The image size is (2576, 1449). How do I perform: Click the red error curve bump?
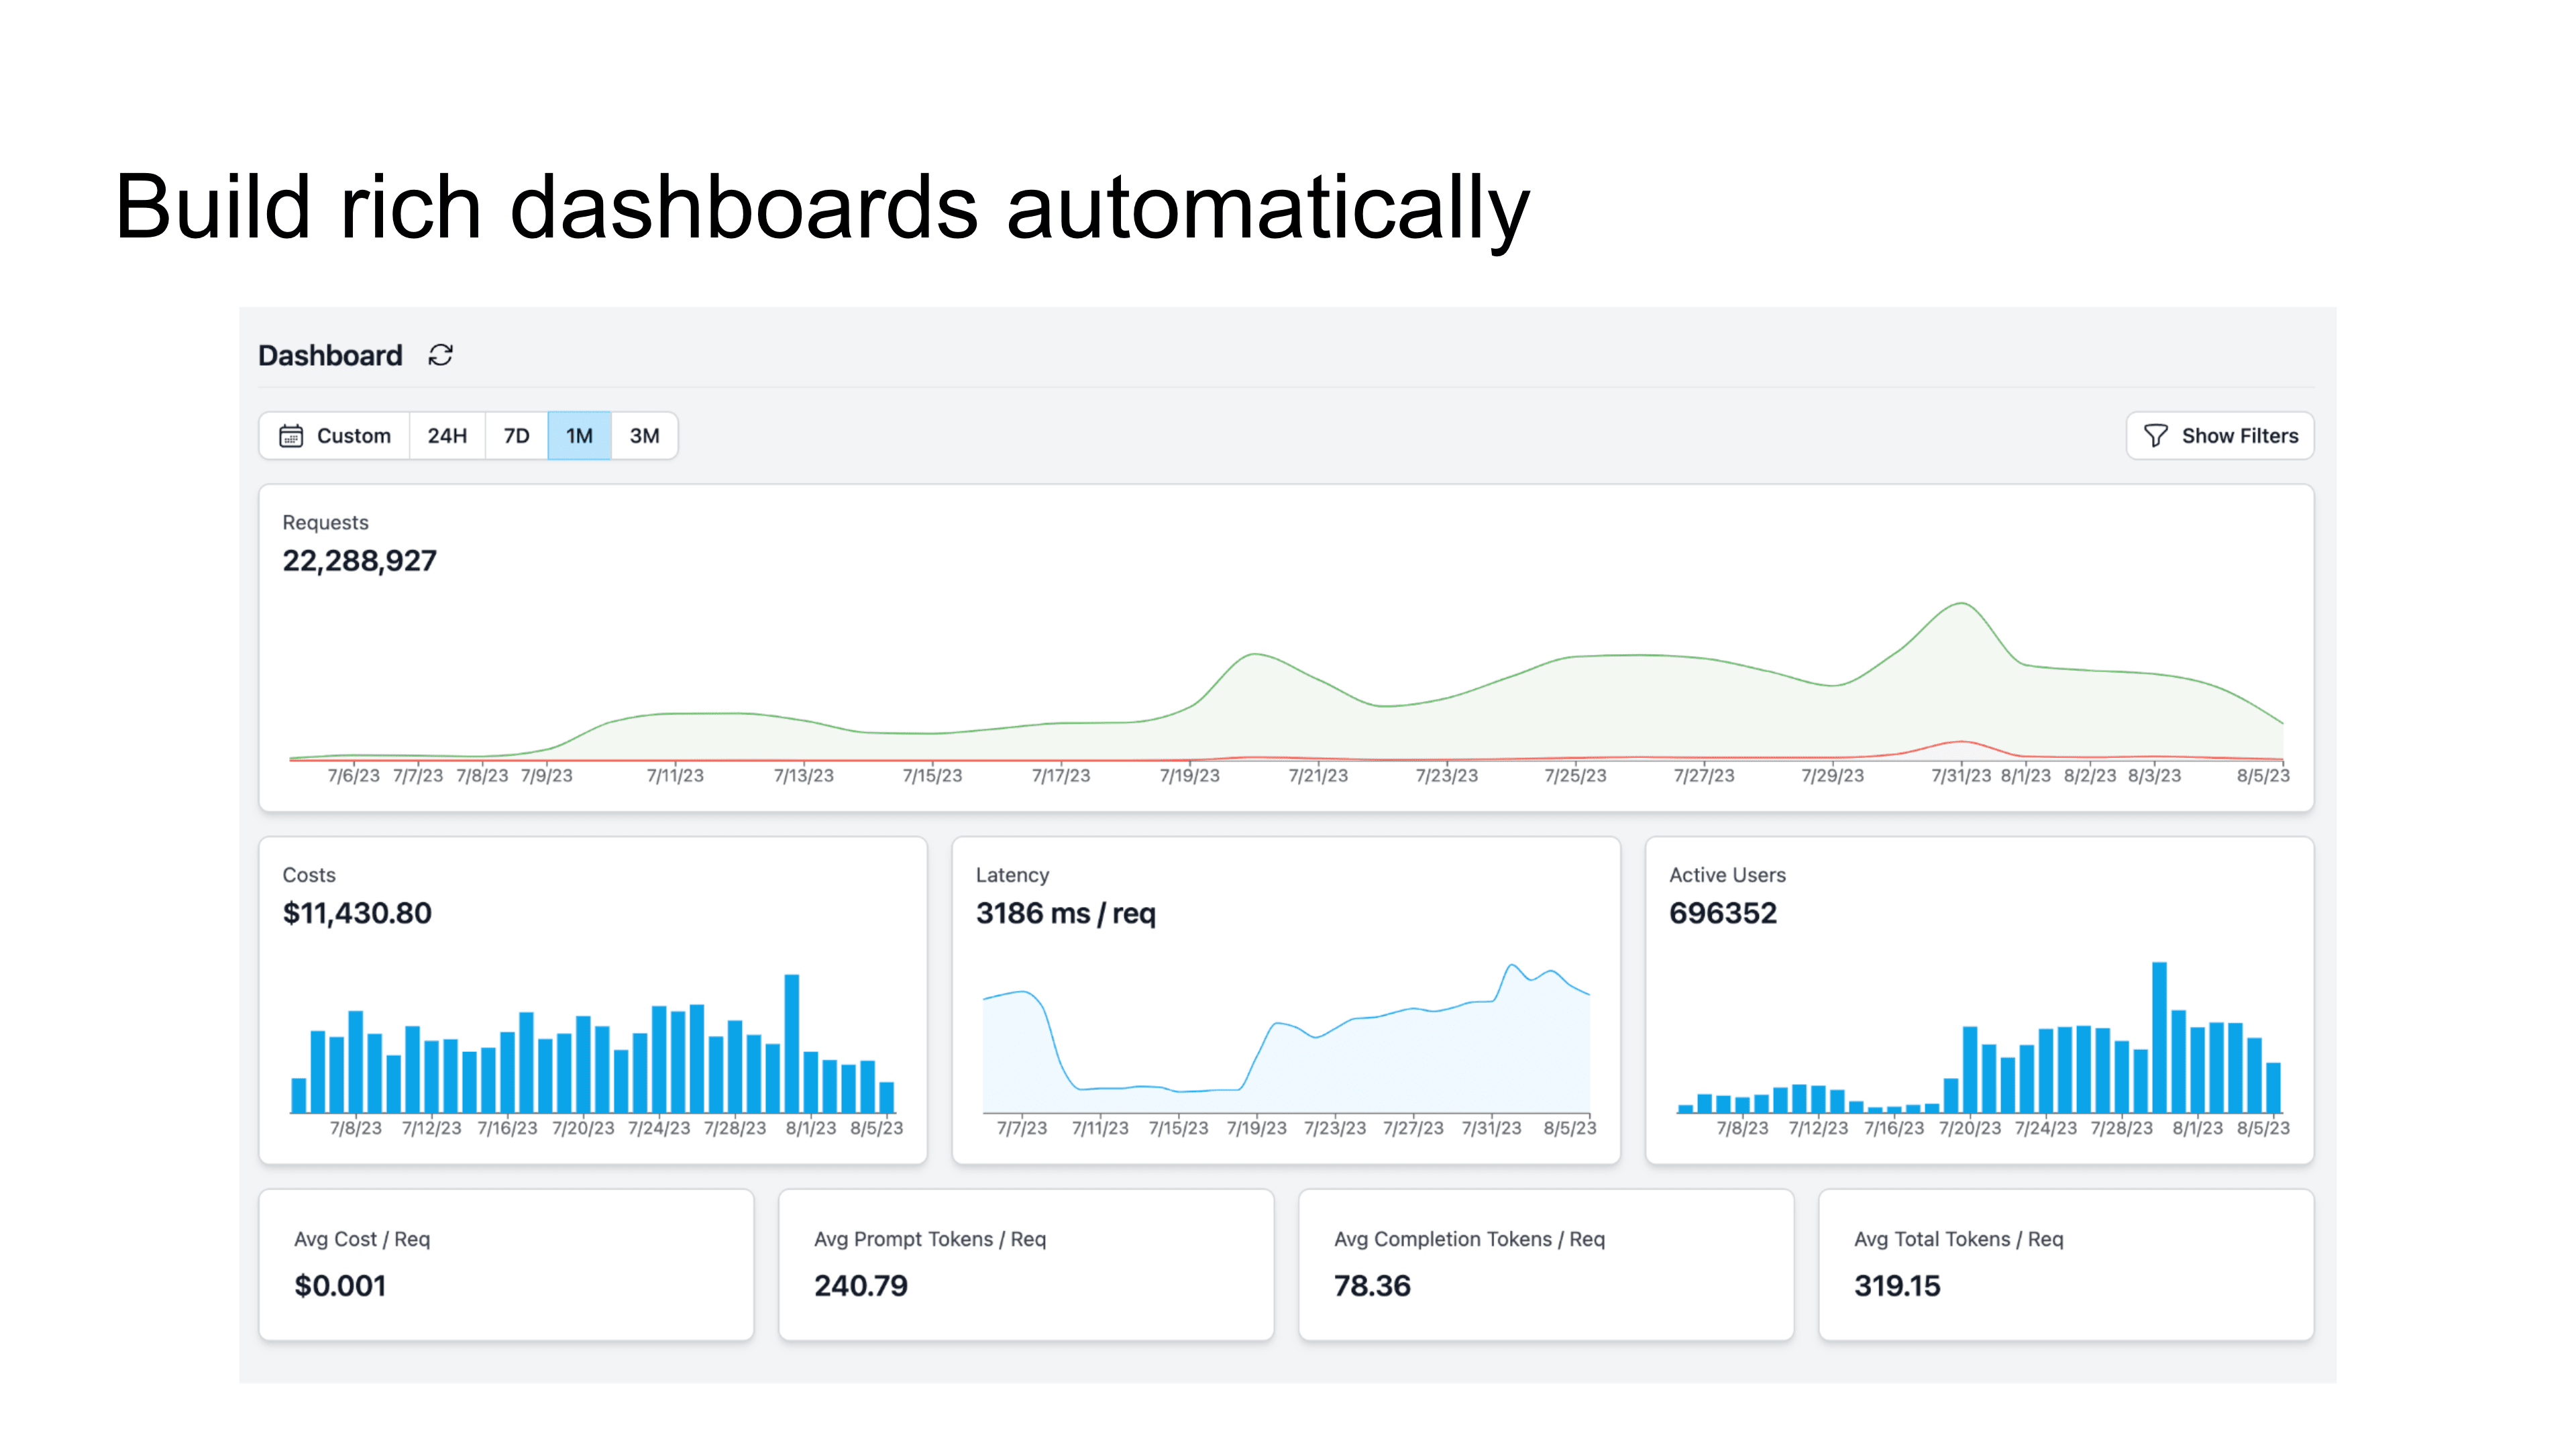click(1961, 742)
